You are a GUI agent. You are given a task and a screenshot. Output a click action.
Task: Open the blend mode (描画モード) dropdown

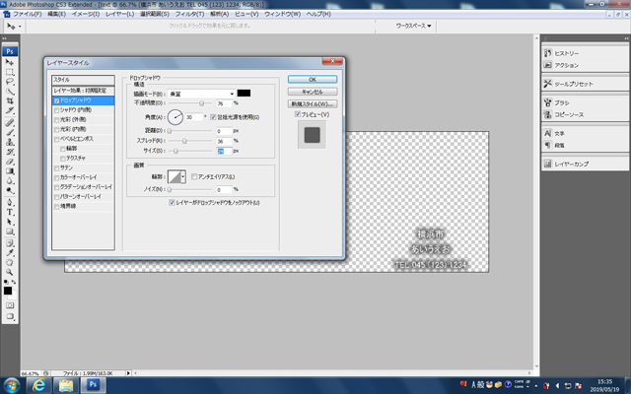(201, 93)
